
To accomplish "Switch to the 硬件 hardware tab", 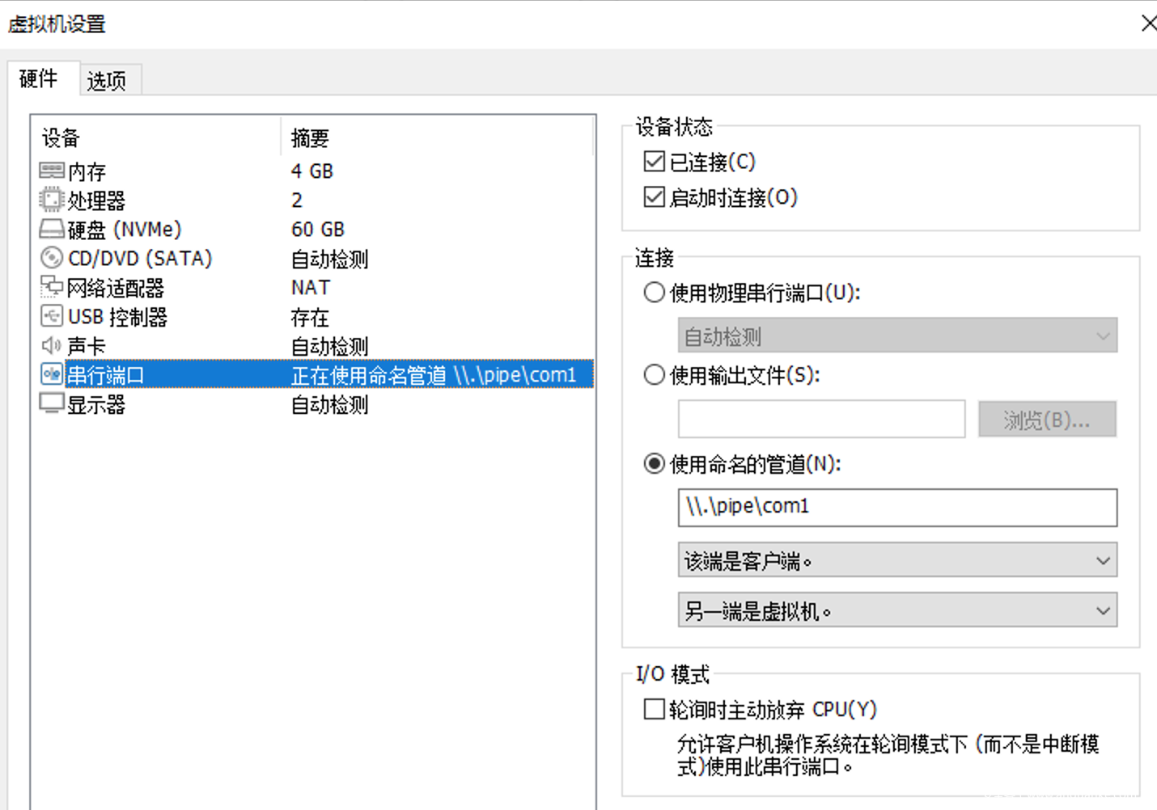I will pos(39,78).
